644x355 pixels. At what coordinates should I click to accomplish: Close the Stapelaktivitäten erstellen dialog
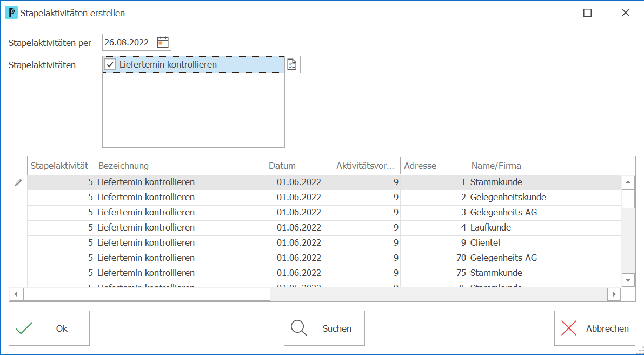coord(626,13)
